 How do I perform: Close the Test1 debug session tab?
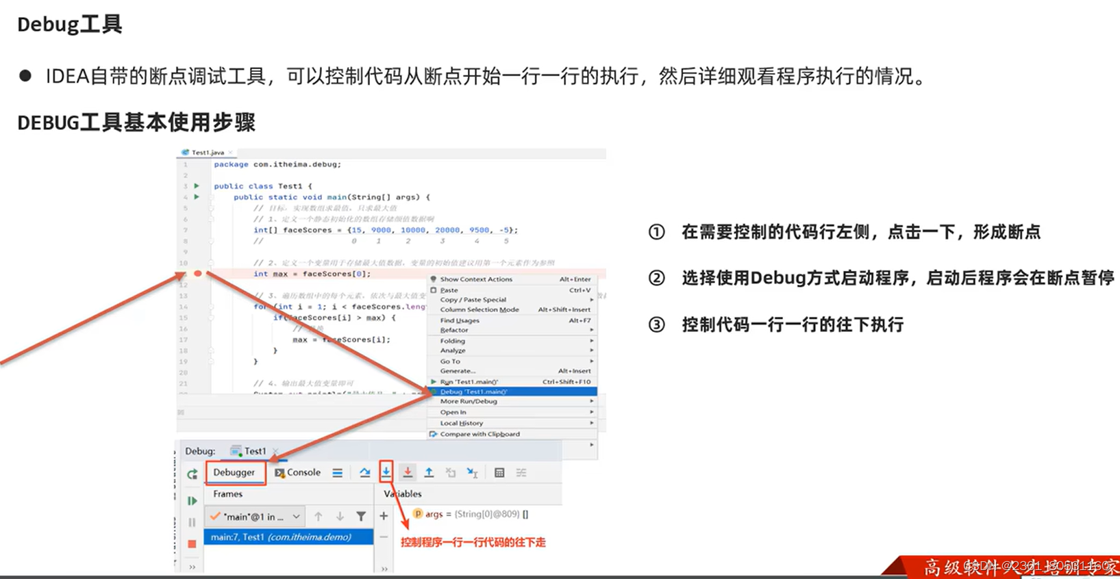click(x=275, y=451)
